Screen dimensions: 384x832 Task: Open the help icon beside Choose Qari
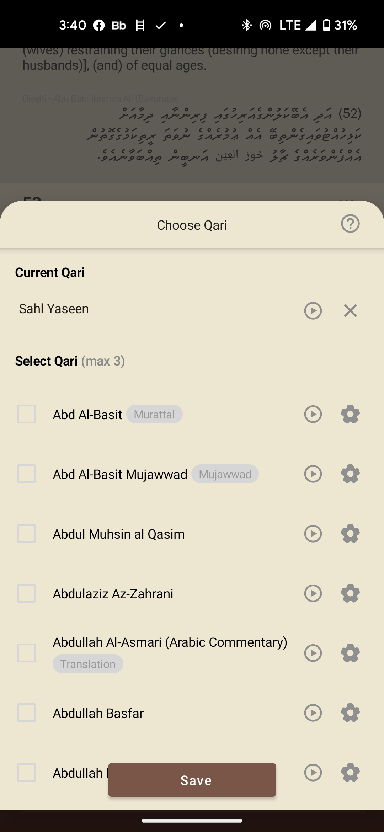[x=350, y=224]
